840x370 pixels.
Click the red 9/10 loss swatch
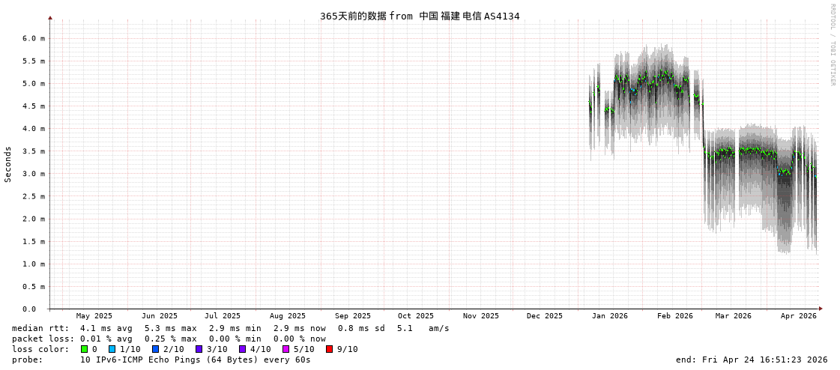click(329, 349)
